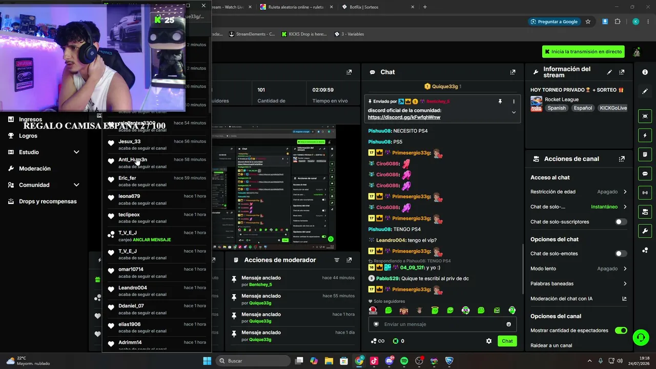Edit the stream information with the pencil icon
This screenshot has width=656, height=369.
pyautogui.click(x=609, y=72)
